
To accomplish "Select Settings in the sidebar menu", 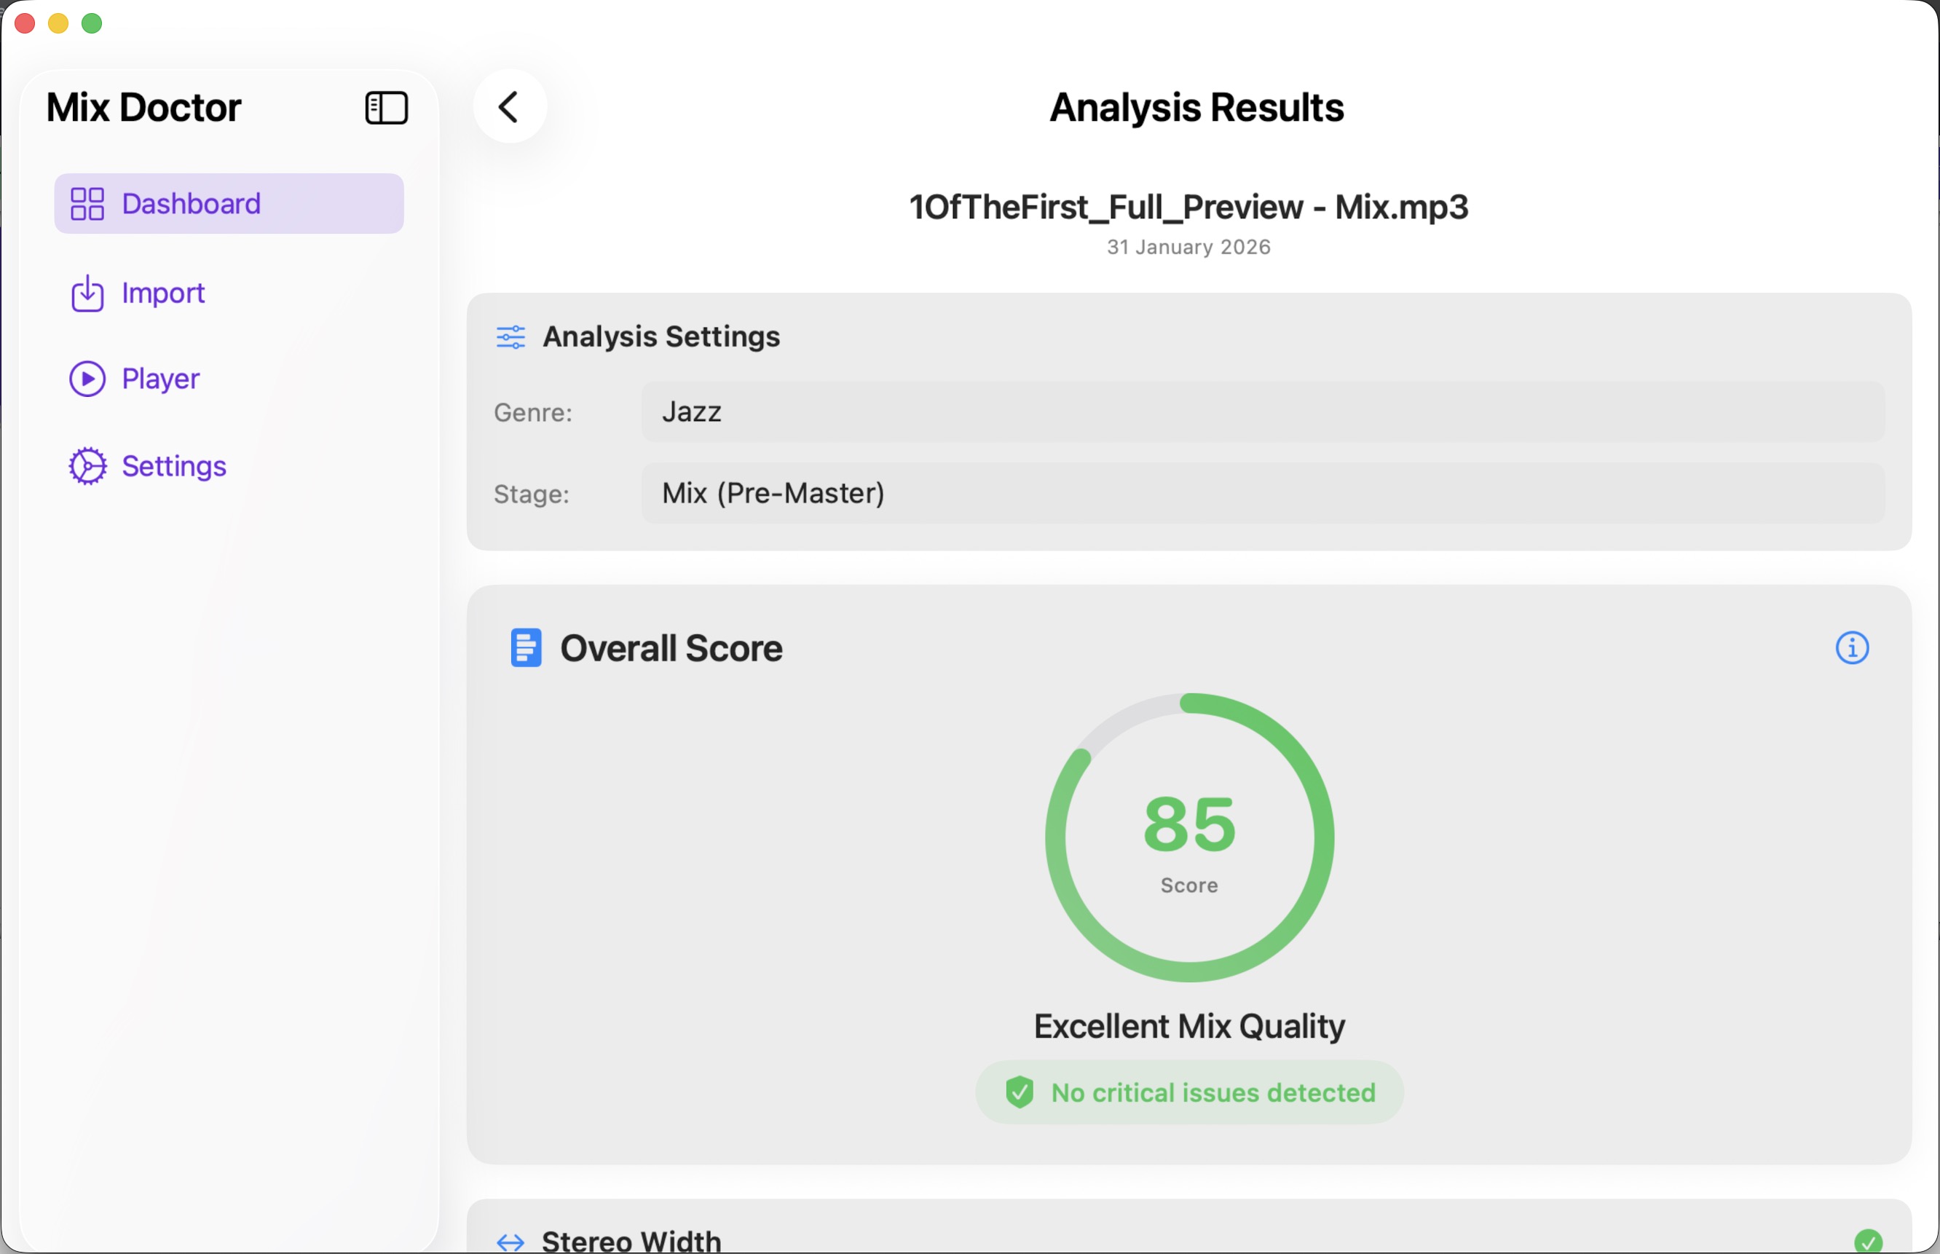I will [174, 466].
